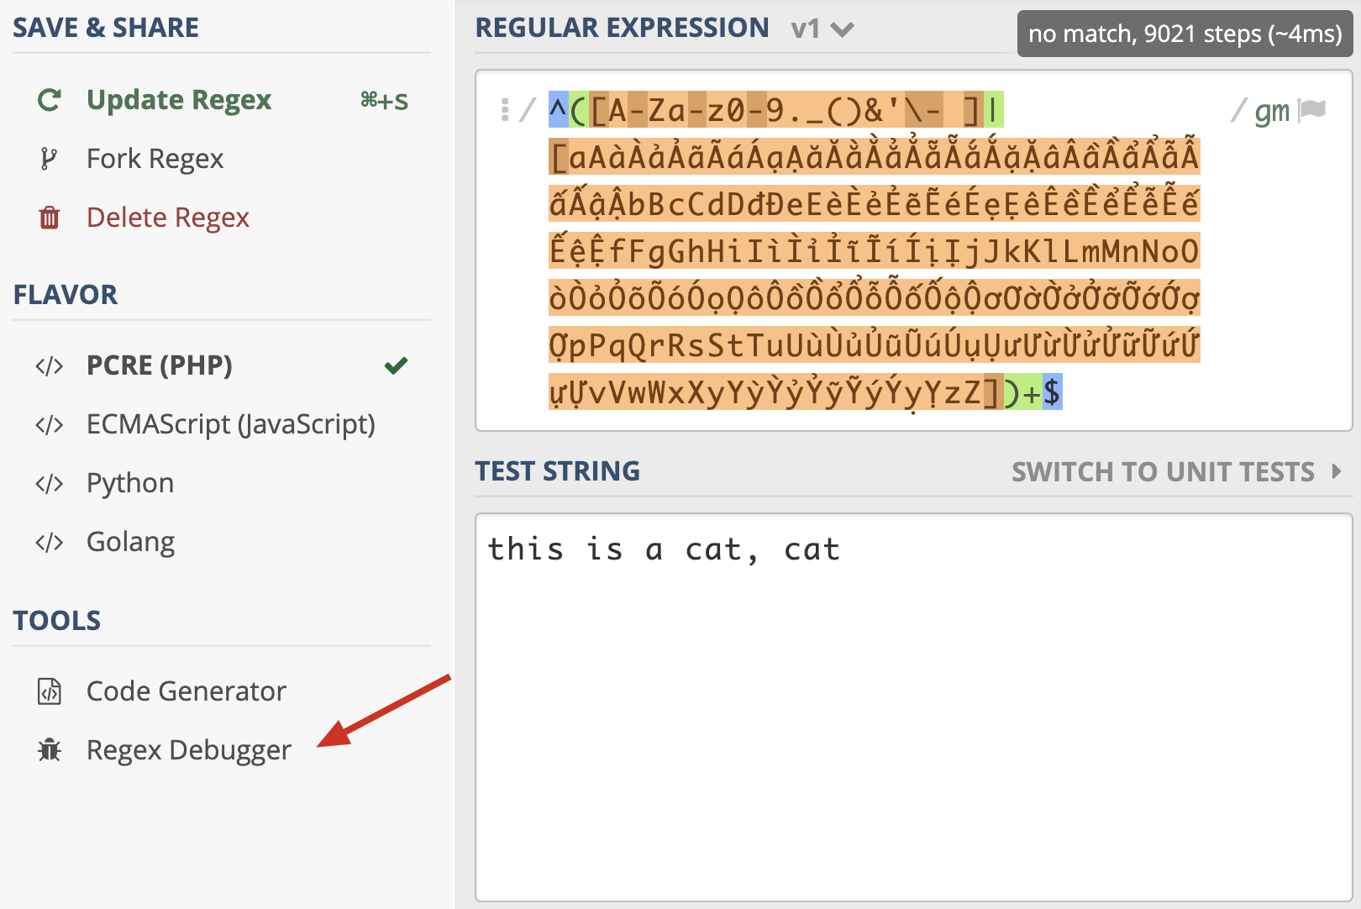
Task: Click the Delete Regex link
Action: (x=167, y=218)
